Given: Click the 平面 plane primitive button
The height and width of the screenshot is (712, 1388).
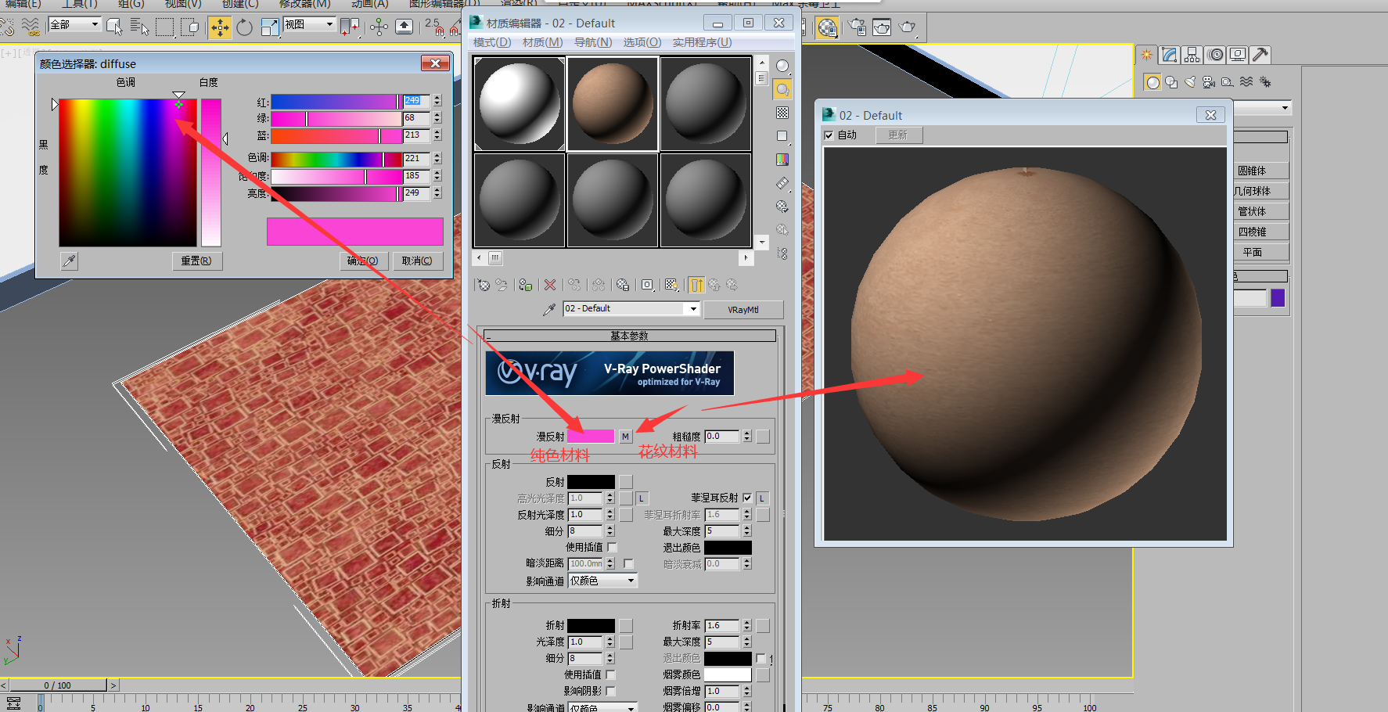Looking at the screenshot, I should (x=1260, y=252).
